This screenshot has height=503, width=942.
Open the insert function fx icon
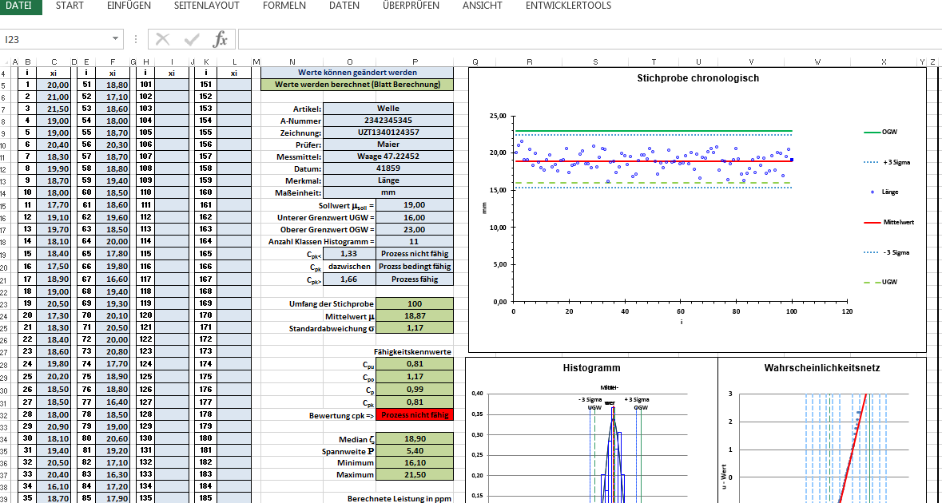(x=221, y=40)
